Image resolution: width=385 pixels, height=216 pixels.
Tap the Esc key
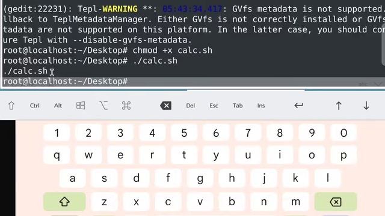tap(214, 106)
